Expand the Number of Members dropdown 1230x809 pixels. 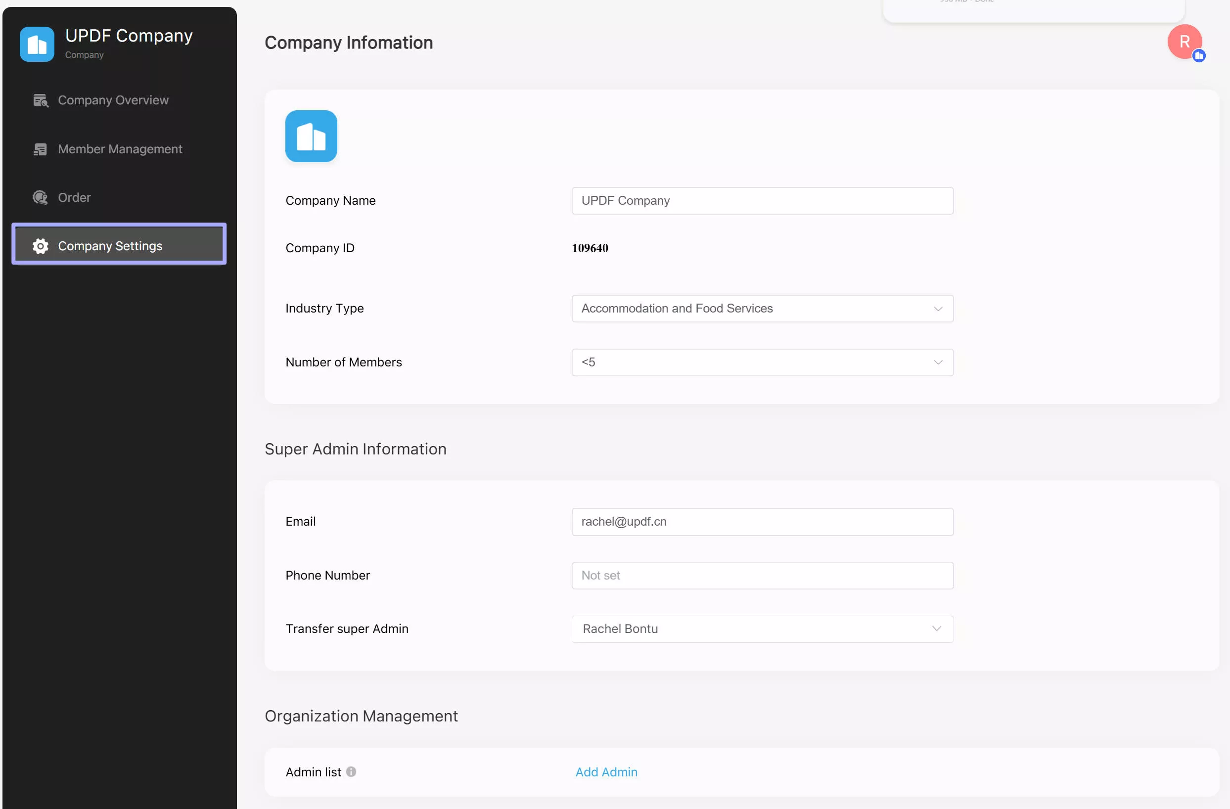tap(762, 362)
